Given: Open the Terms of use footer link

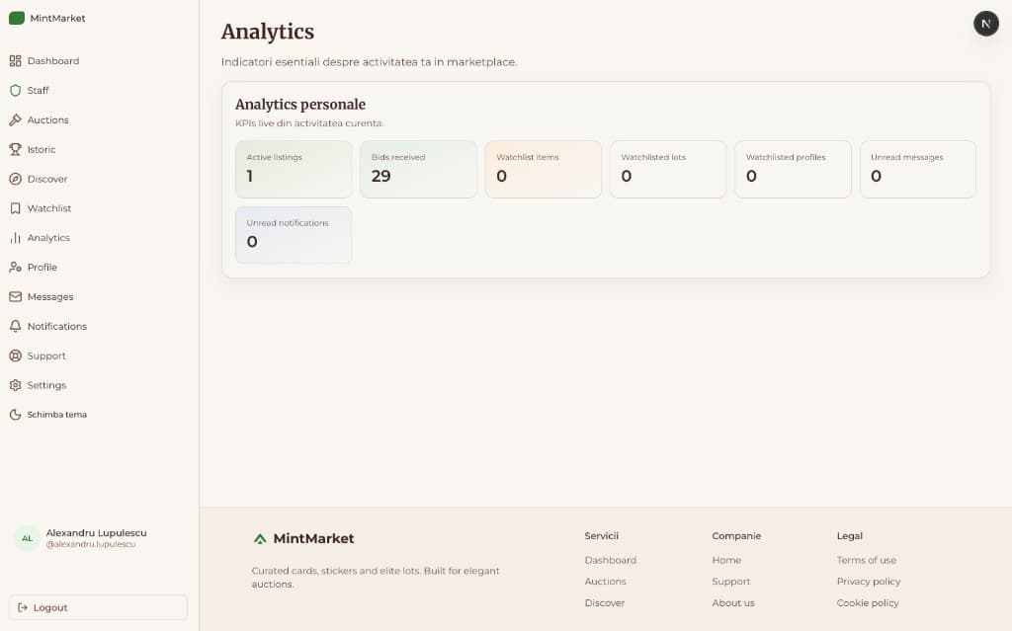Looking at the screenshot, I should 866,560.
